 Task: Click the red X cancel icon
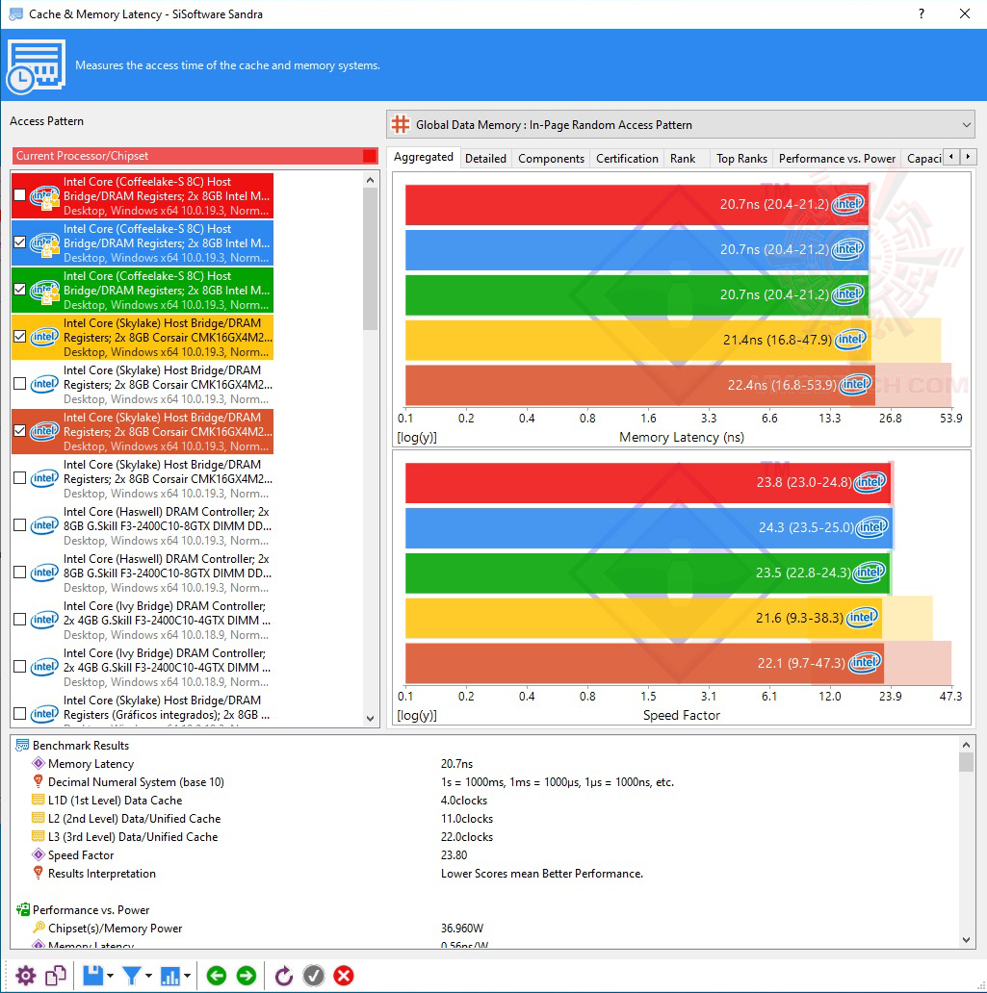344,976
